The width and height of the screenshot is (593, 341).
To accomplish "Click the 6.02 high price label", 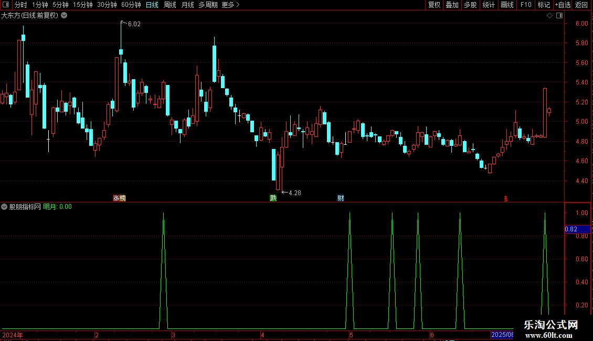I will click(x=134, y=24).
